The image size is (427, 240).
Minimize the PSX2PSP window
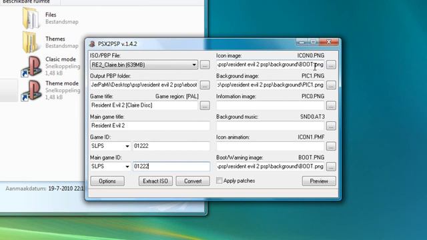tap(302, 42)
